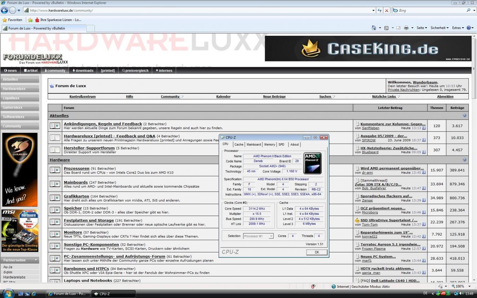Image resolution: width=477 pixels, height=298 pixels.
Task: Click go-to-last-post arrow in Monitore row
Action: [424, 236]
